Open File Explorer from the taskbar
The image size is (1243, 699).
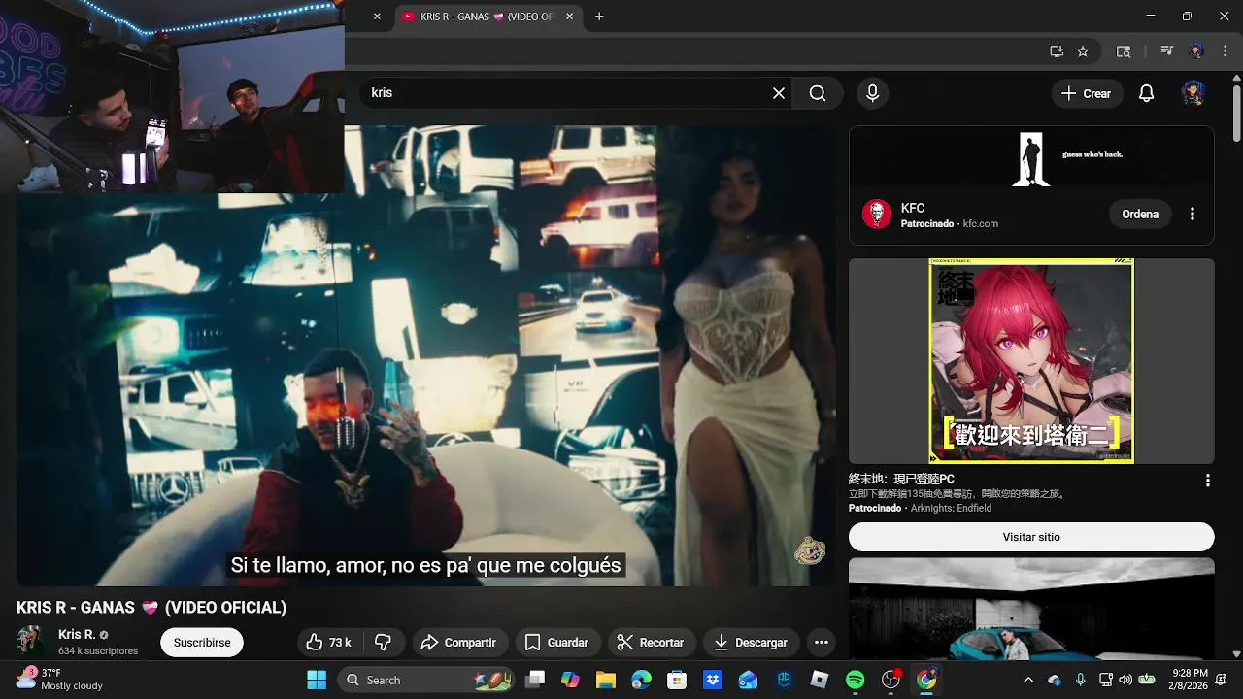click(606, 680)
